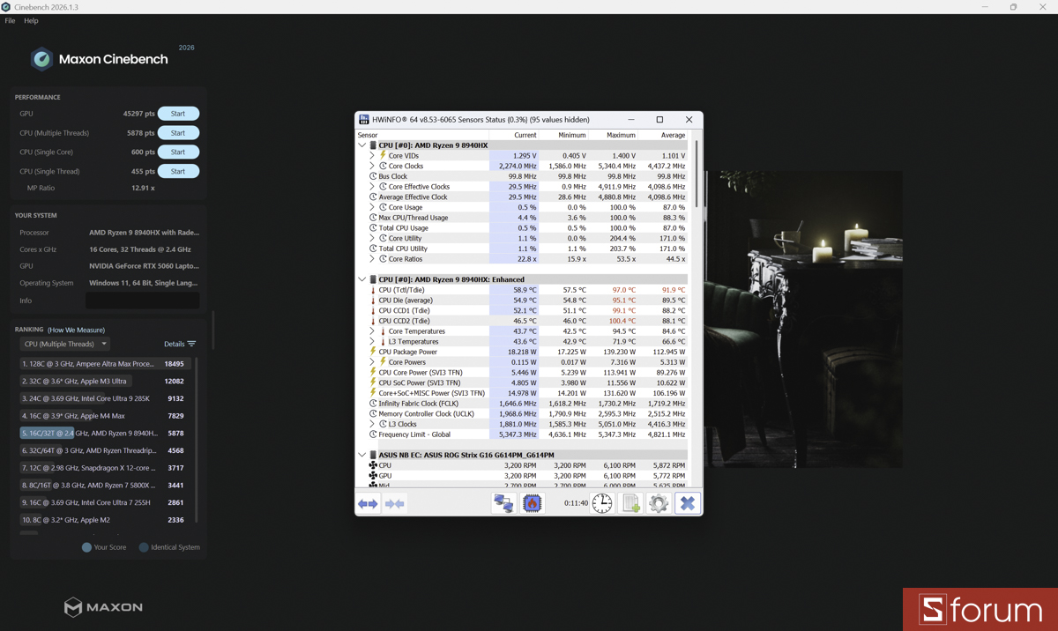The width and height of the screenshot is (1058, 631).
Task: Click the HWiNFO app icon in its title bar
Action: [364, 120]
